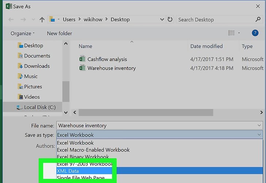Choose Excel 97-2003 Workbook type

[84, 164]
